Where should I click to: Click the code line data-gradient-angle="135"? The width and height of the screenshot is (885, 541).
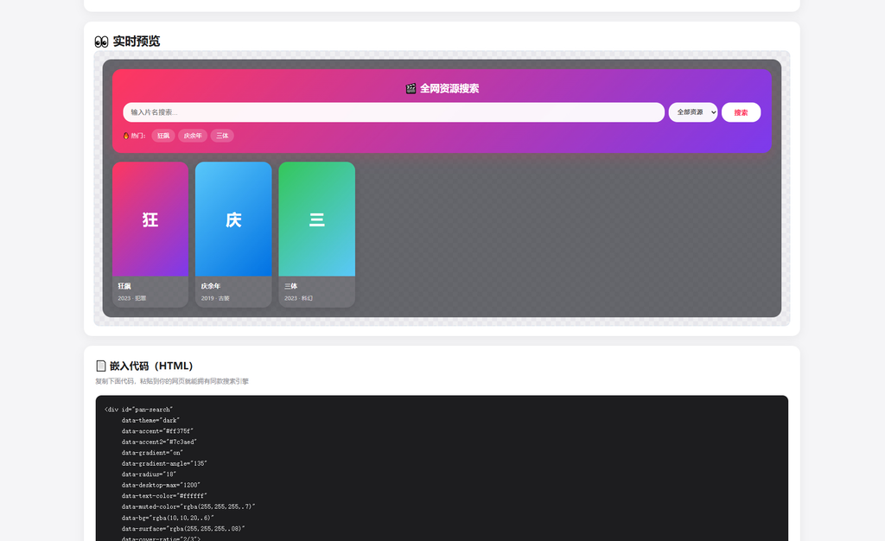pos(164,464)
